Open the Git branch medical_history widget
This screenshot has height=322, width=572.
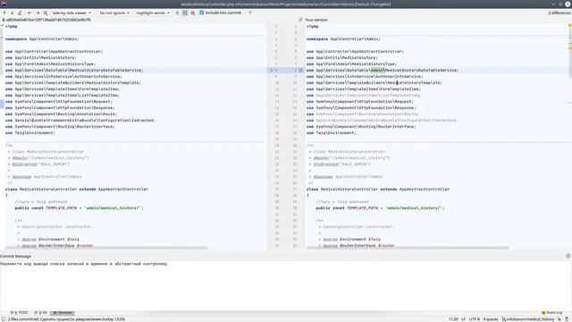(528, 319)
